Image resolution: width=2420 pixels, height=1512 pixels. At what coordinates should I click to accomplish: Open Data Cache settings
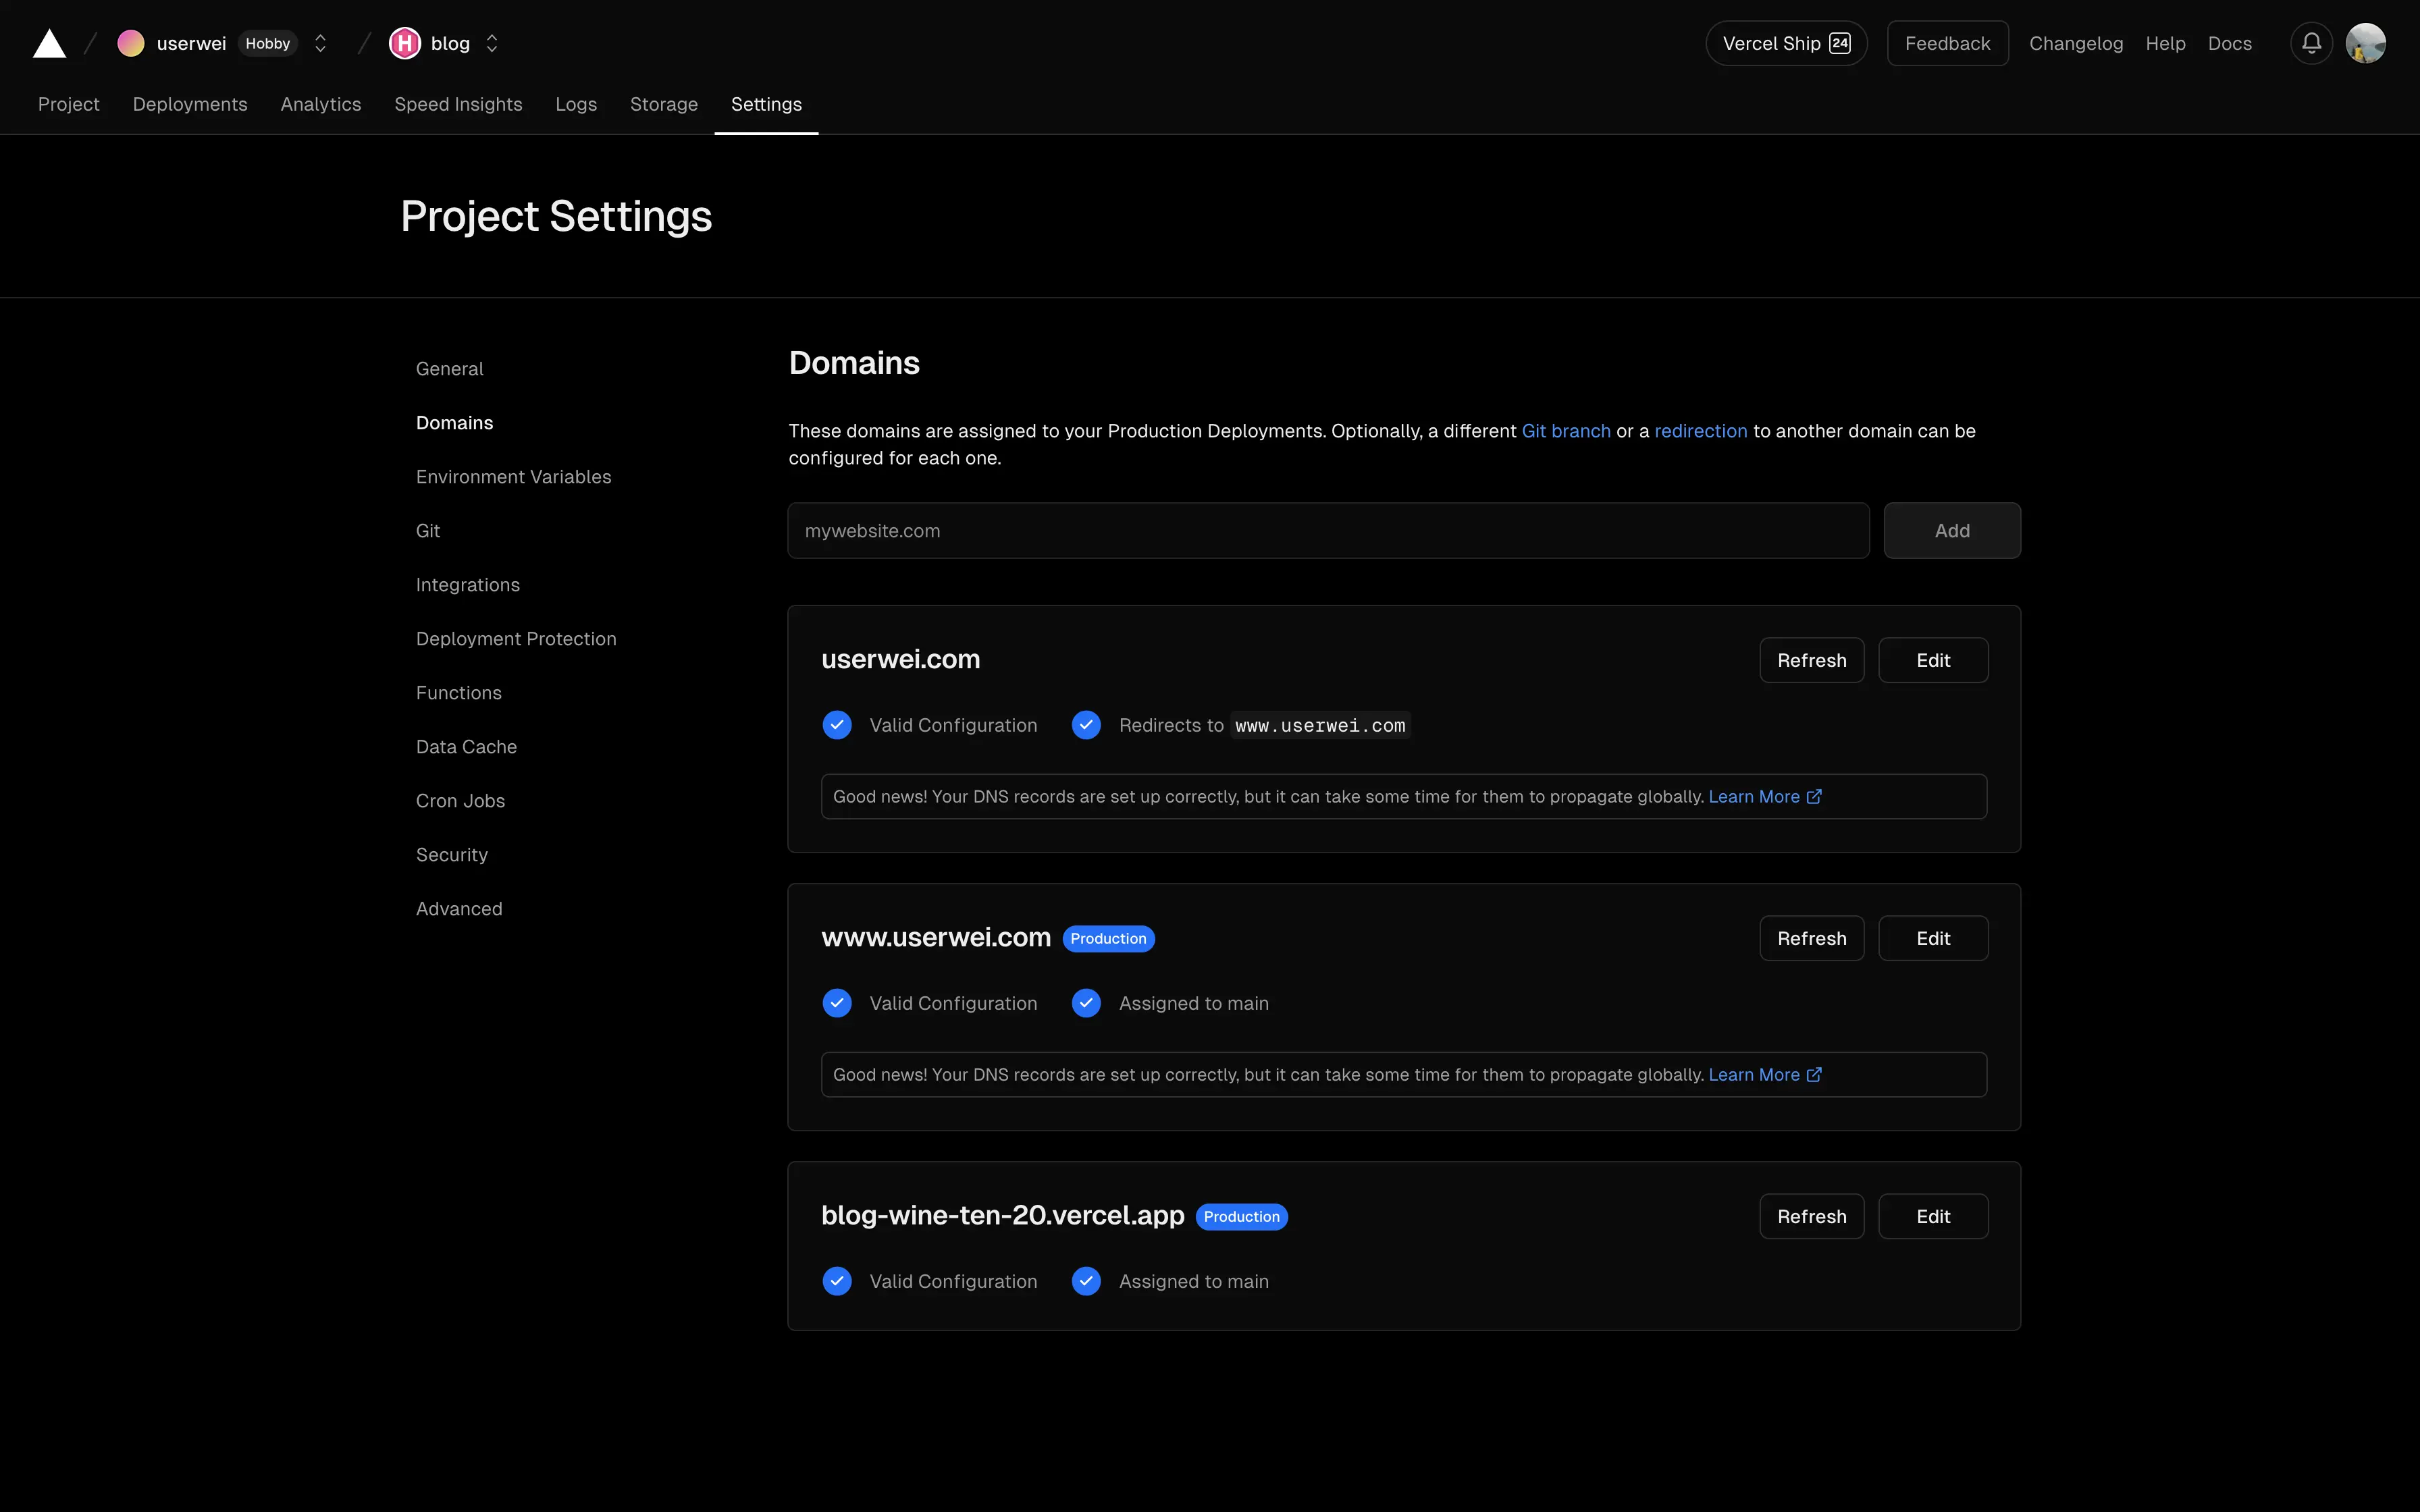(x=467, y=747)
